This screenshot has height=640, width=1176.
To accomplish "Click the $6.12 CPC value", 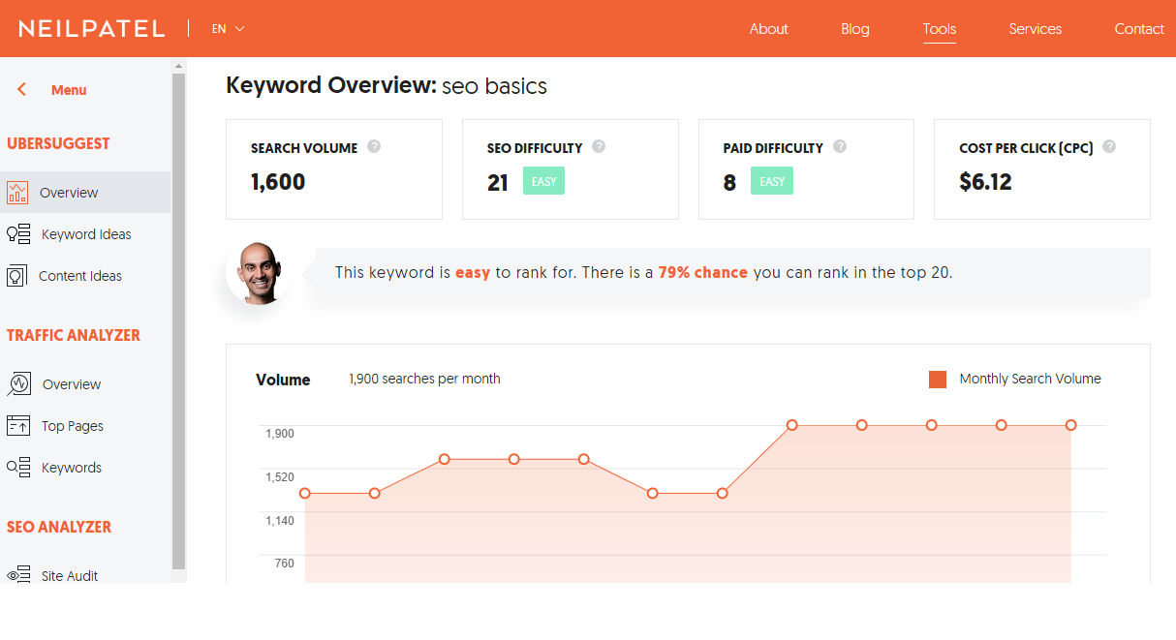I will pos(985,182).
